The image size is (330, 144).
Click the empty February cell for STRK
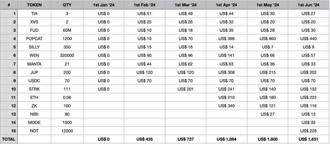pyautogui.click(x=144, y=89)
